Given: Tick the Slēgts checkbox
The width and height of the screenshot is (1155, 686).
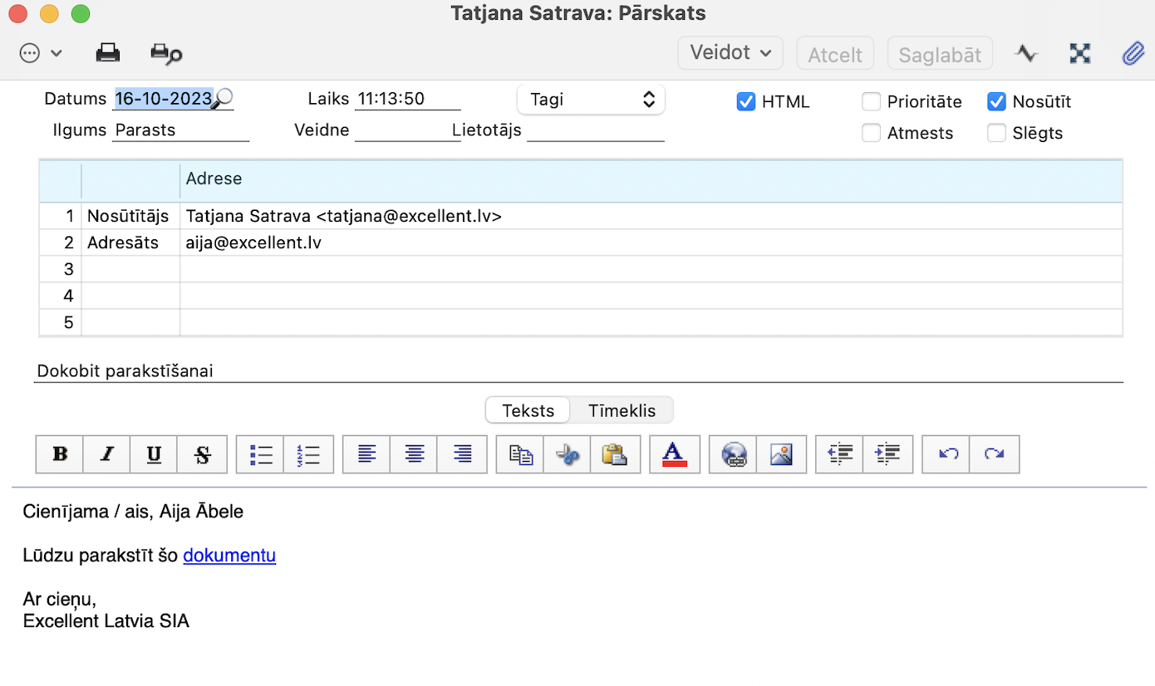Looking at the screenshot, I should point(996,134).
